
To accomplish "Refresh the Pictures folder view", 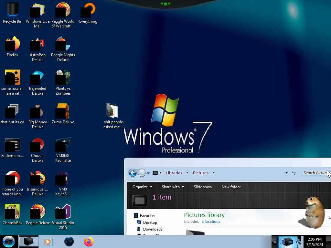I will pyautogui.click(x=294, y=173).
